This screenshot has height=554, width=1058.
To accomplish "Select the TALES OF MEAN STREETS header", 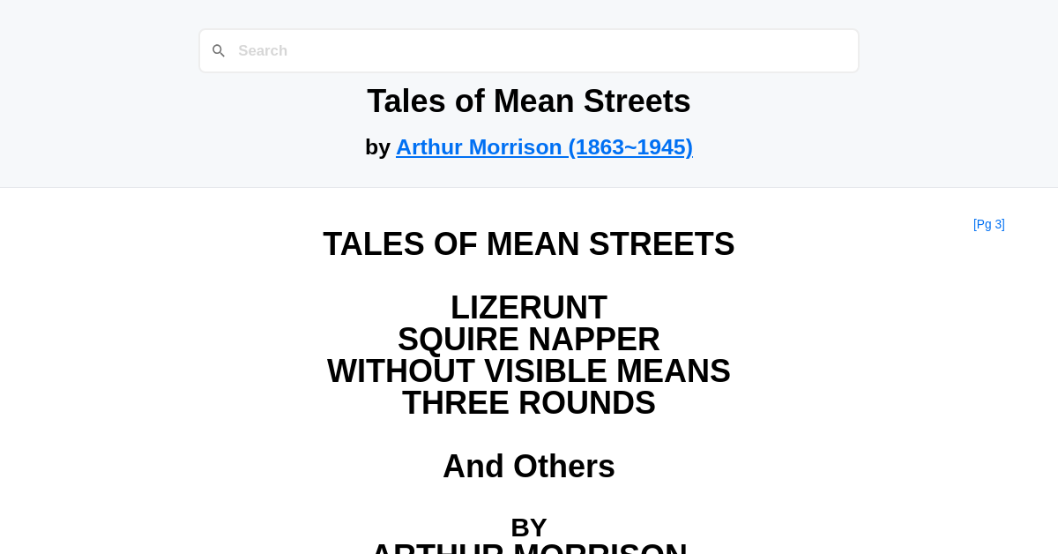I will pos(528,243).
